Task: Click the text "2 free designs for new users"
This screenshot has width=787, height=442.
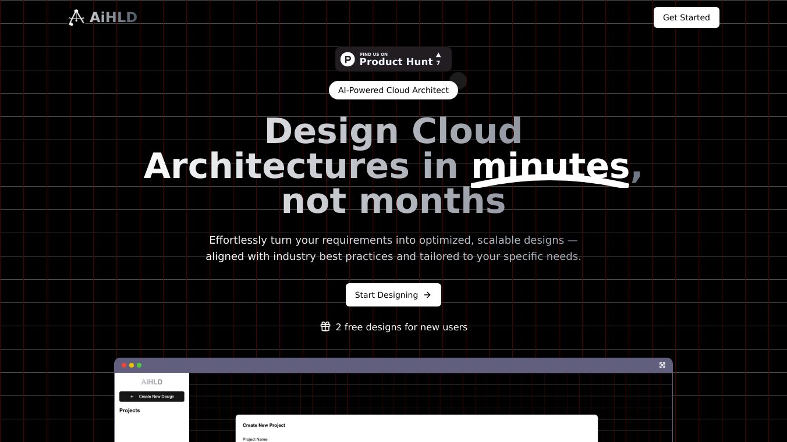Action: (x=402, y=327)
